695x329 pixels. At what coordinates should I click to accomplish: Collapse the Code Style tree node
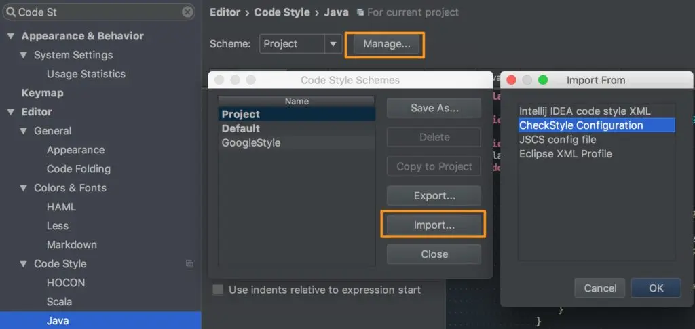24,264
